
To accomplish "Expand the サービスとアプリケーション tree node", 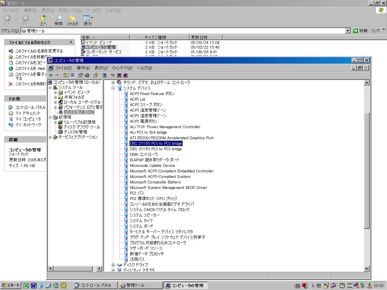I will [50, 137].
